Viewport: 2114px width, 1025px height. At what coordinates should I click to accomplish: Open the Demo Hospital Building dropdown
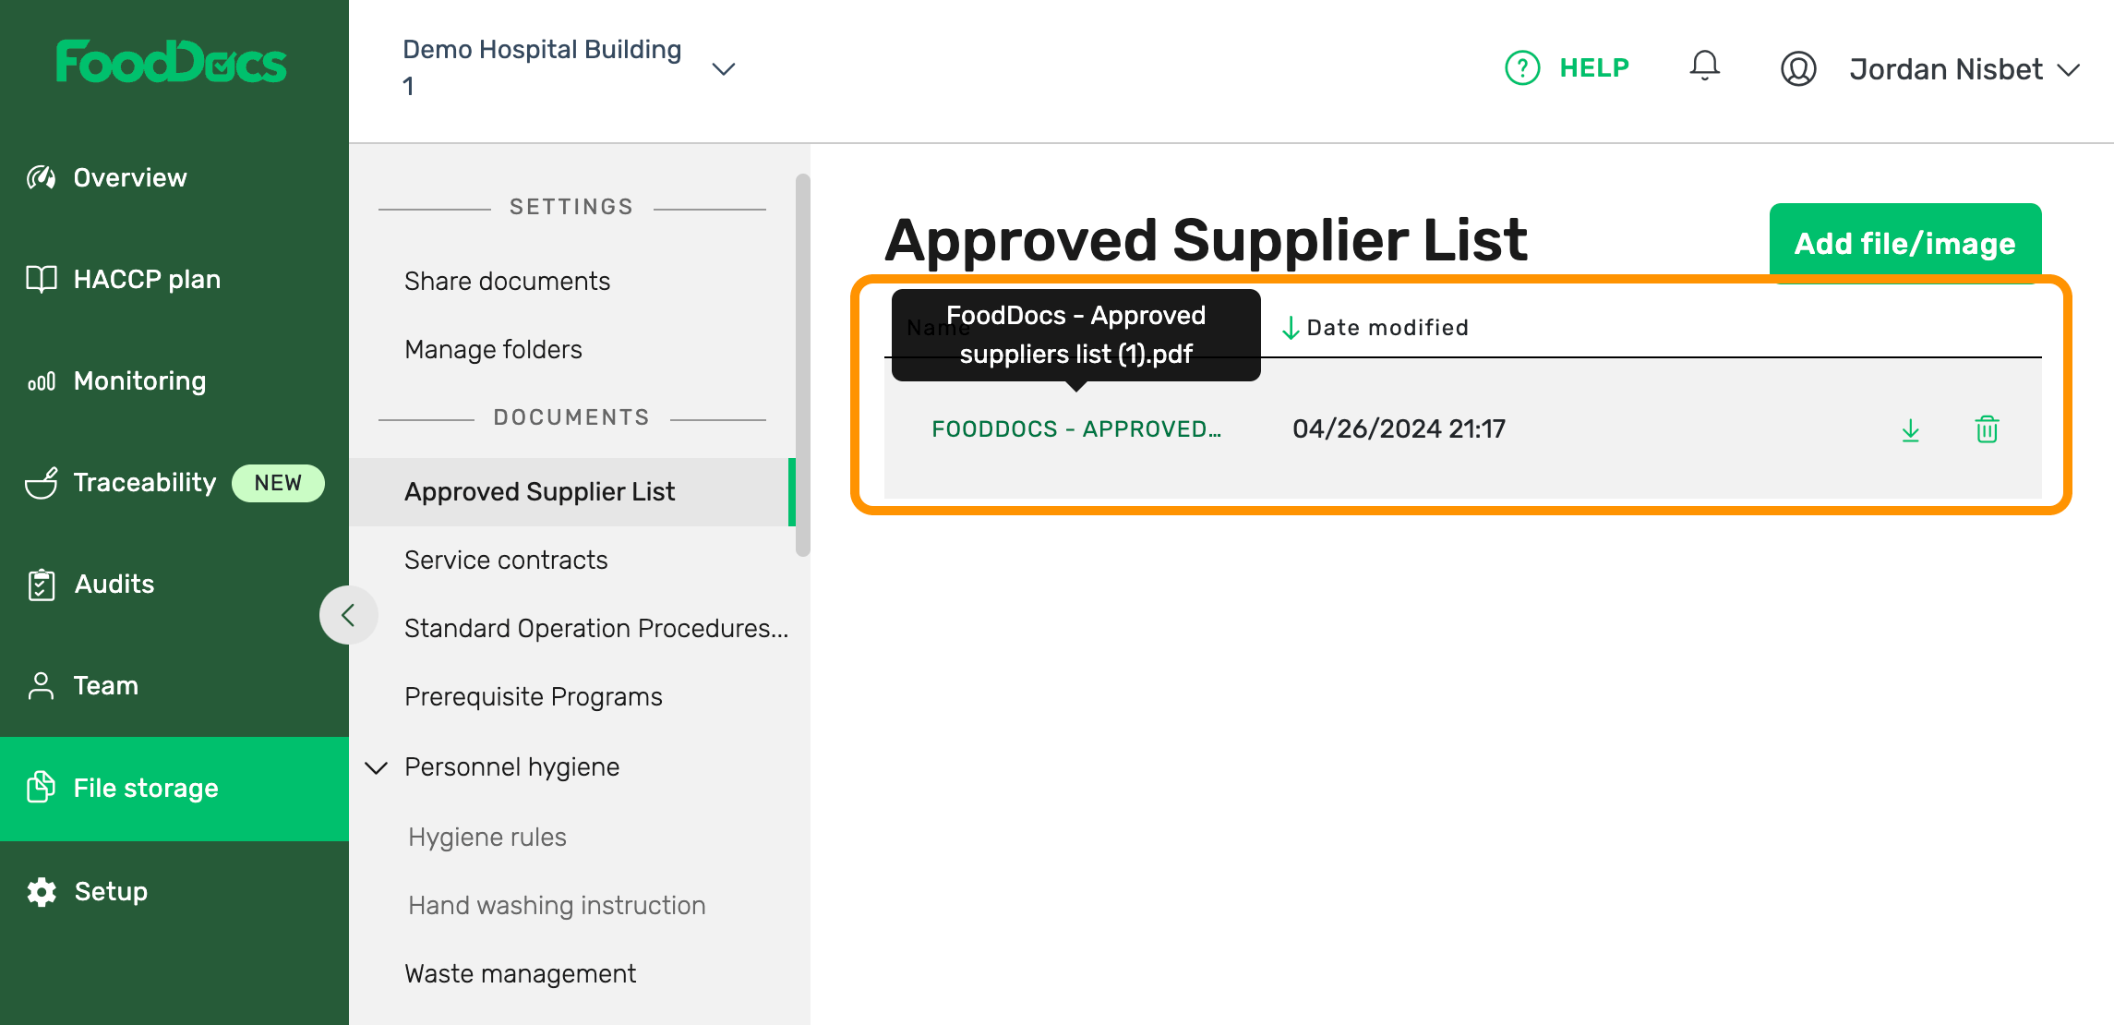(x=724, y=68)
